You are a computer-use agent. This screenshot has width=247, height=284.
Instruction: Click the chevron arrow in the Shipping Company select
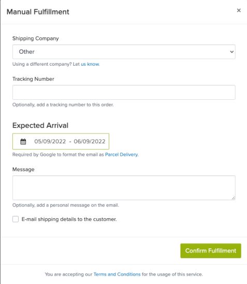(231, 52)
